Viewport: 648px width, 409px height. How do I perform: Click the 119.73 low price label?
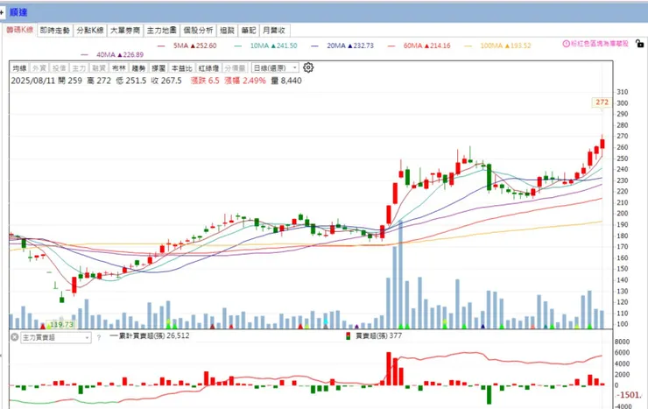point(60,324)
